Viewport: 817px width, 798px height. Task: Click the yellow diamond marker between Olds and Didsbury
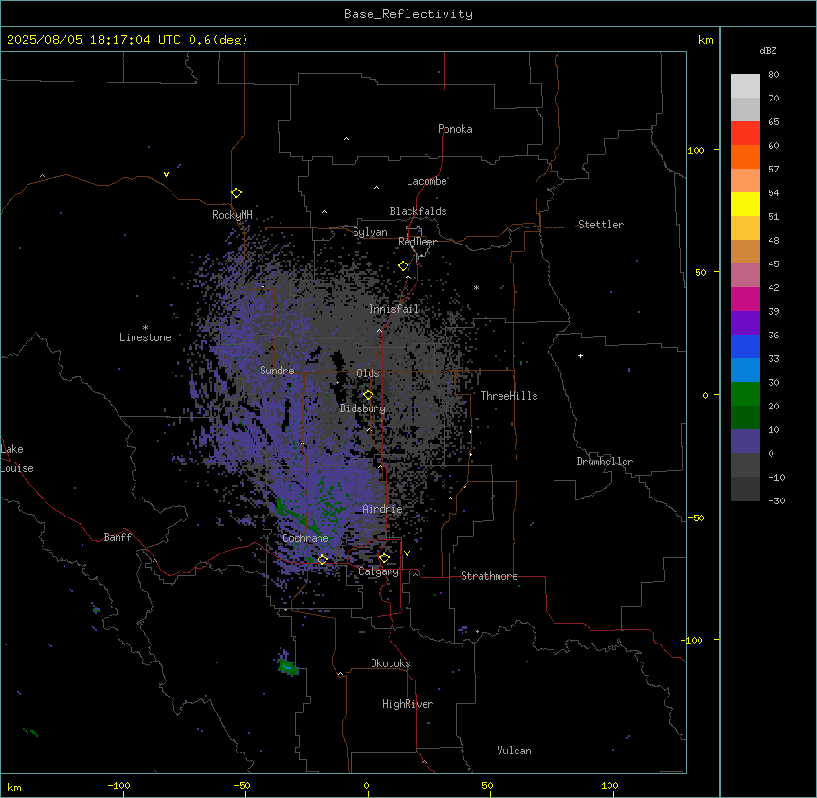[x=368, y=394]
